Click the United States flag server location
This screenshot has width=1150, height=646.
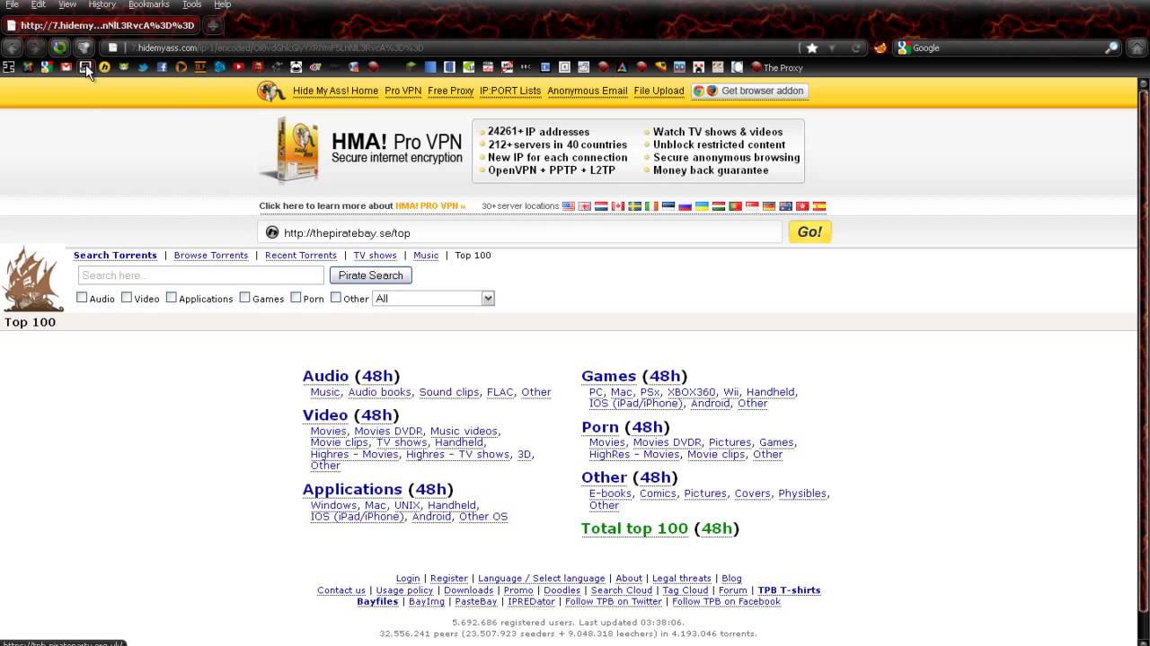(x=569, y=206)
